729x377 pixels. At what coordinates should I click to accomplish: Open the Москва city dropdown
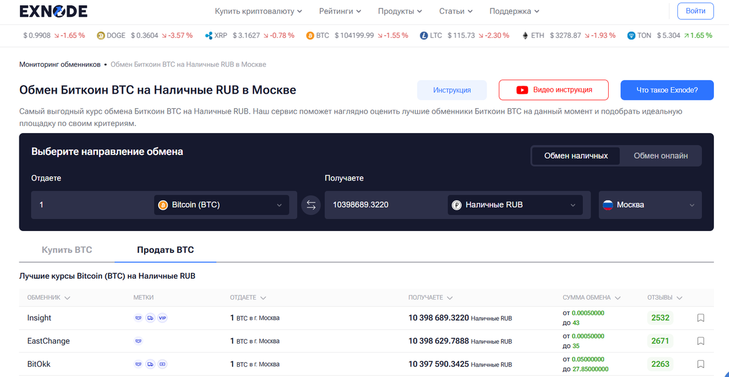(650, 205)
